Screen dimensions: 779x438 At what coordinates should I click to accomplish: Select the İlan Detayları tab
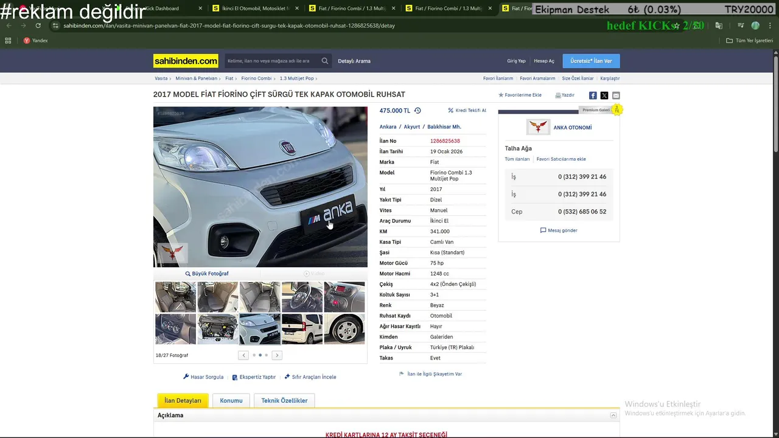(183, 400)
